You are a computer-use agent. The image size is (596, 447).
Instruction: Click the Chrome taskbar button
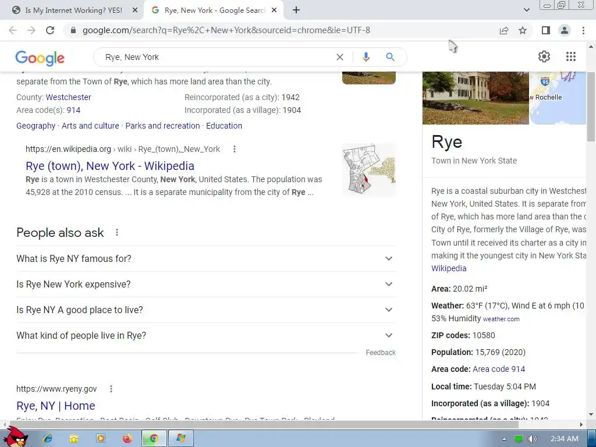[154, 438]
